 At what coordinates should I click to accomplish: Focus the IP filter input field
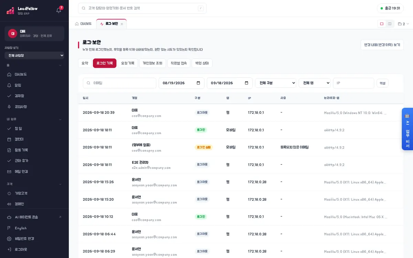click(x=353, y=83)
